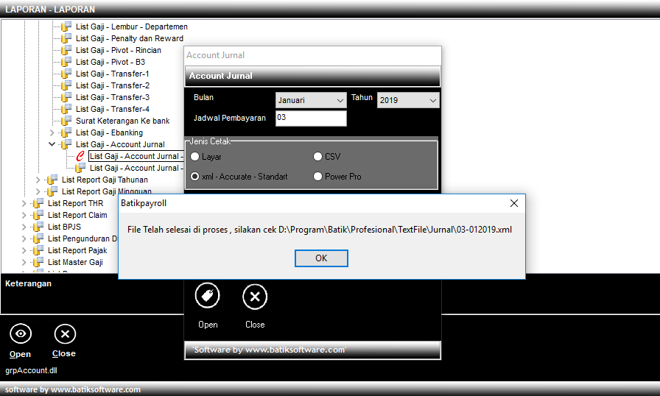Select List Gaji - Pivot - Rincian item
Viewport: 660px width, 396px height.
pos(118,50)
